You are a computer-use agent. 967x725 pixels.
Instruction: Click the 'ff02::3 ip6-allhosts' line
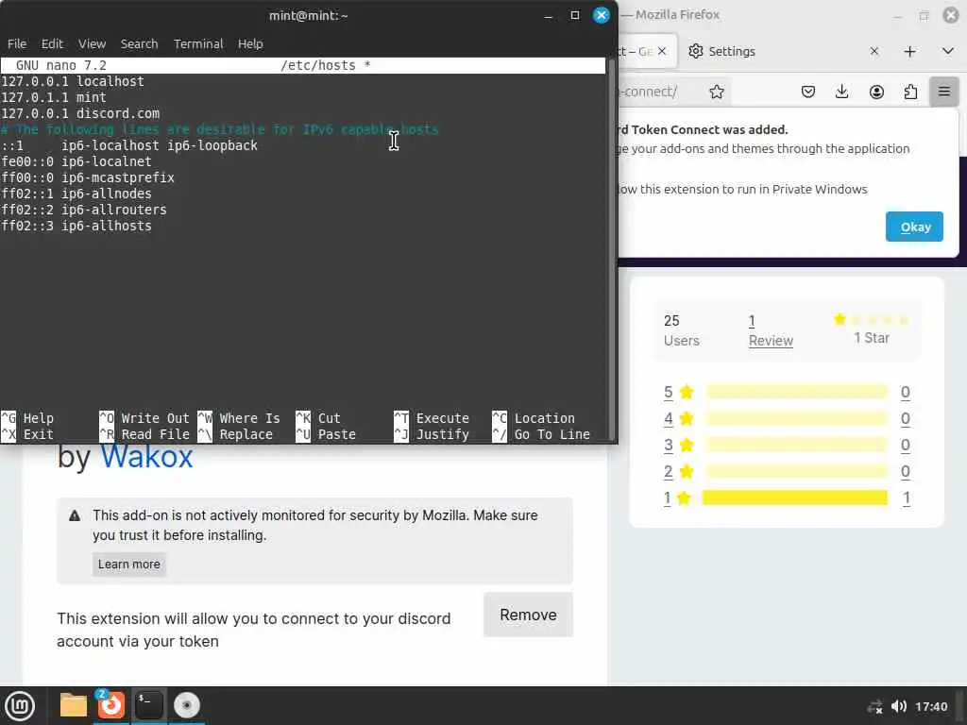76,226
